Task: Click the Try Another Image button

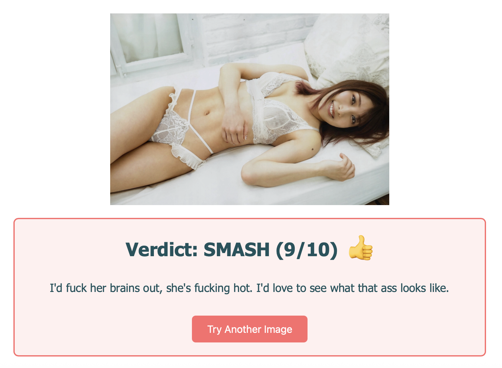Action: (x=249, y=329)
